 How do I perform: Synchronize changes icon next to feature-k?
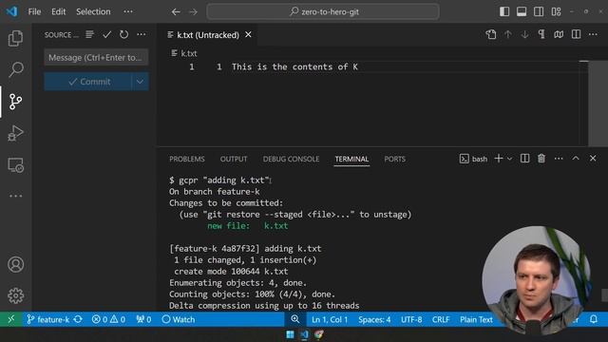pyautogui.click(x=78, y=319)
